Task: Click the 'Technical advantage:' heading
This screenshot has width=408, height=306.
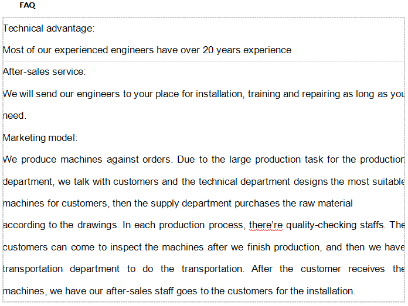Action: tap(49, 28)
